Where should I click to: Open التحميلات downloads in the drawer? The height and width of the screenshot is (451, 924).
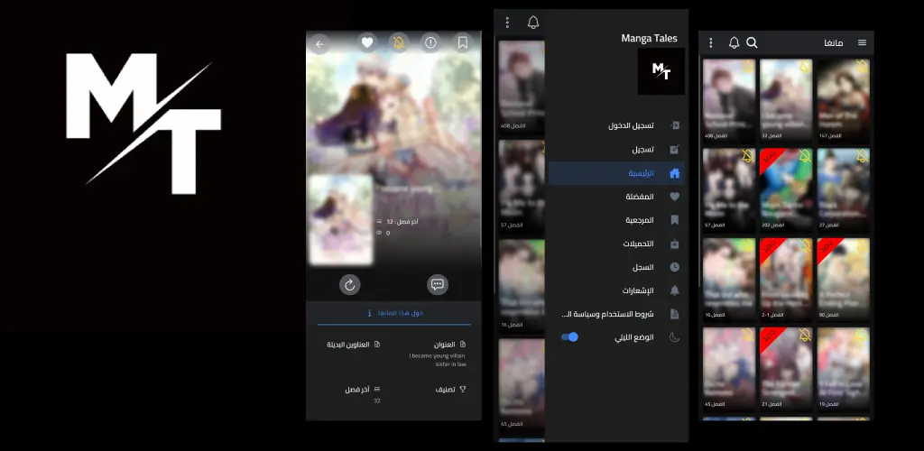[616, 244]
